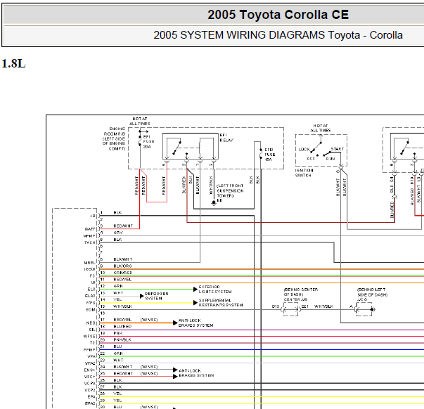
Task: Click the 'F/PS' terminal label
Action: point(91,303)
